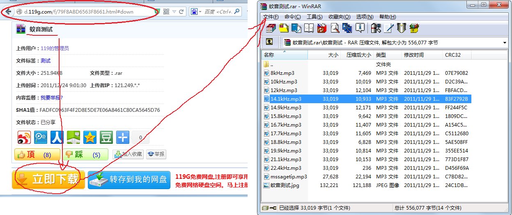The image size is (512, 215).
Task: Click 加入收藏 button
Action: point(128,155)
